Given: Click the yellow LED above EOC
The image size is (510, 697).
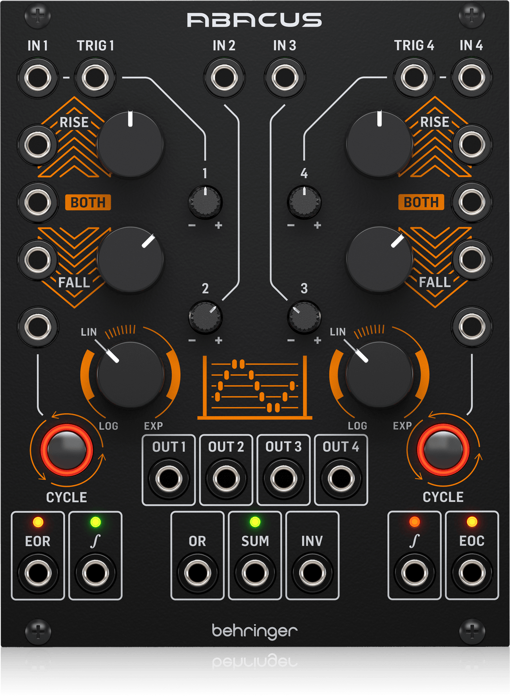Looking at the screenshot, I should click(472, 522).
